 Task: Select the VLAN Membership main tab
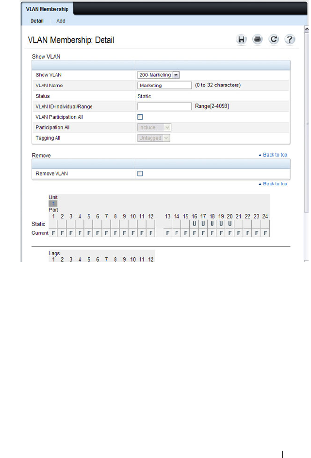[47, 9]
